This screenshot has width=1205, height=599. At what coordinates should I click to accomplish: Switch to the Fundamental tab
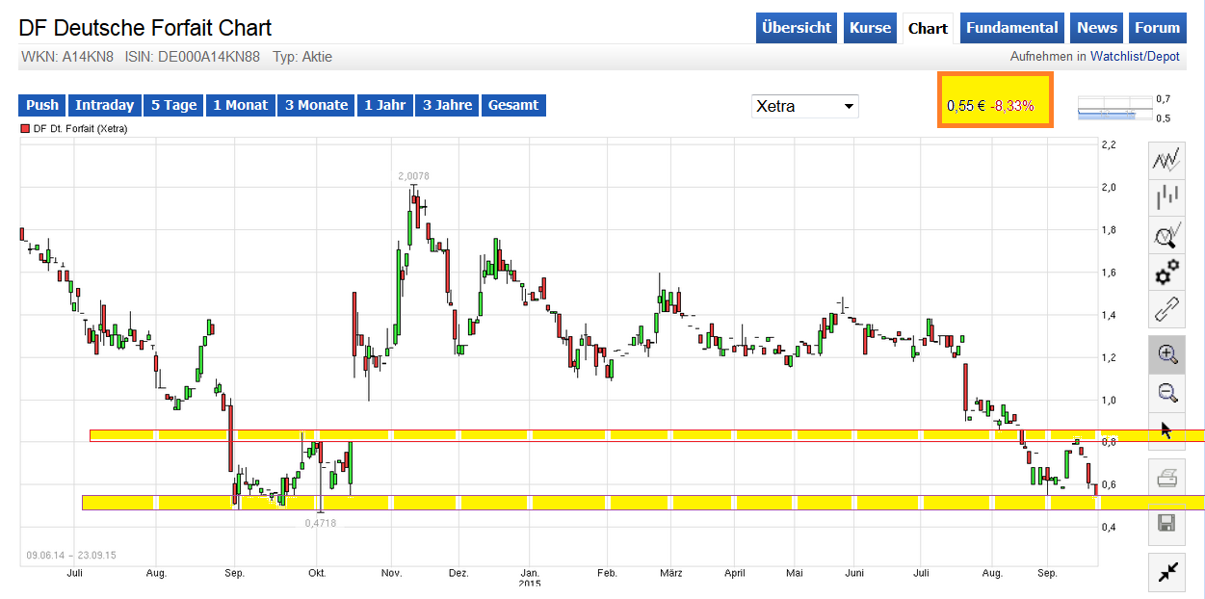click(x=1011, y=28)
